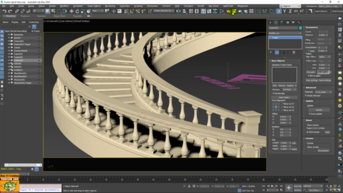Switch to the Freeform ribbon tab
The height and width of the screenshot is (193, 343).
25,16
